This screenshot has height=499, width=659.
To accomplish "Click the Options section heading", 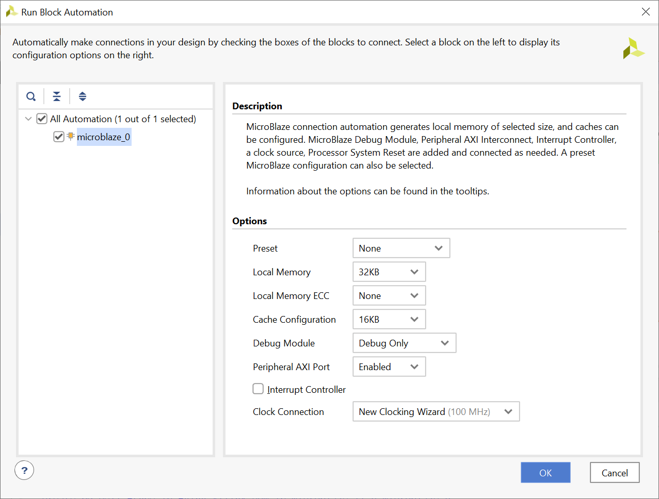I will (x=249, y=221).
